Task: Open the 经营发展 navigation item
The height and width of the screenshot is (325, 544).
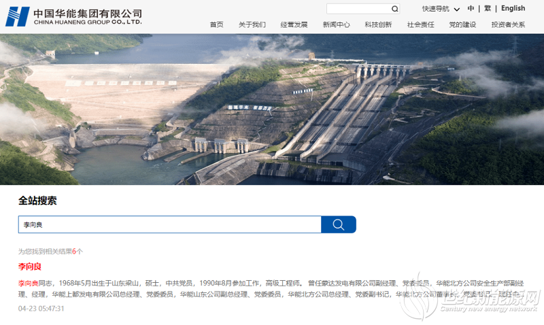Action: [x=294, y=24]
